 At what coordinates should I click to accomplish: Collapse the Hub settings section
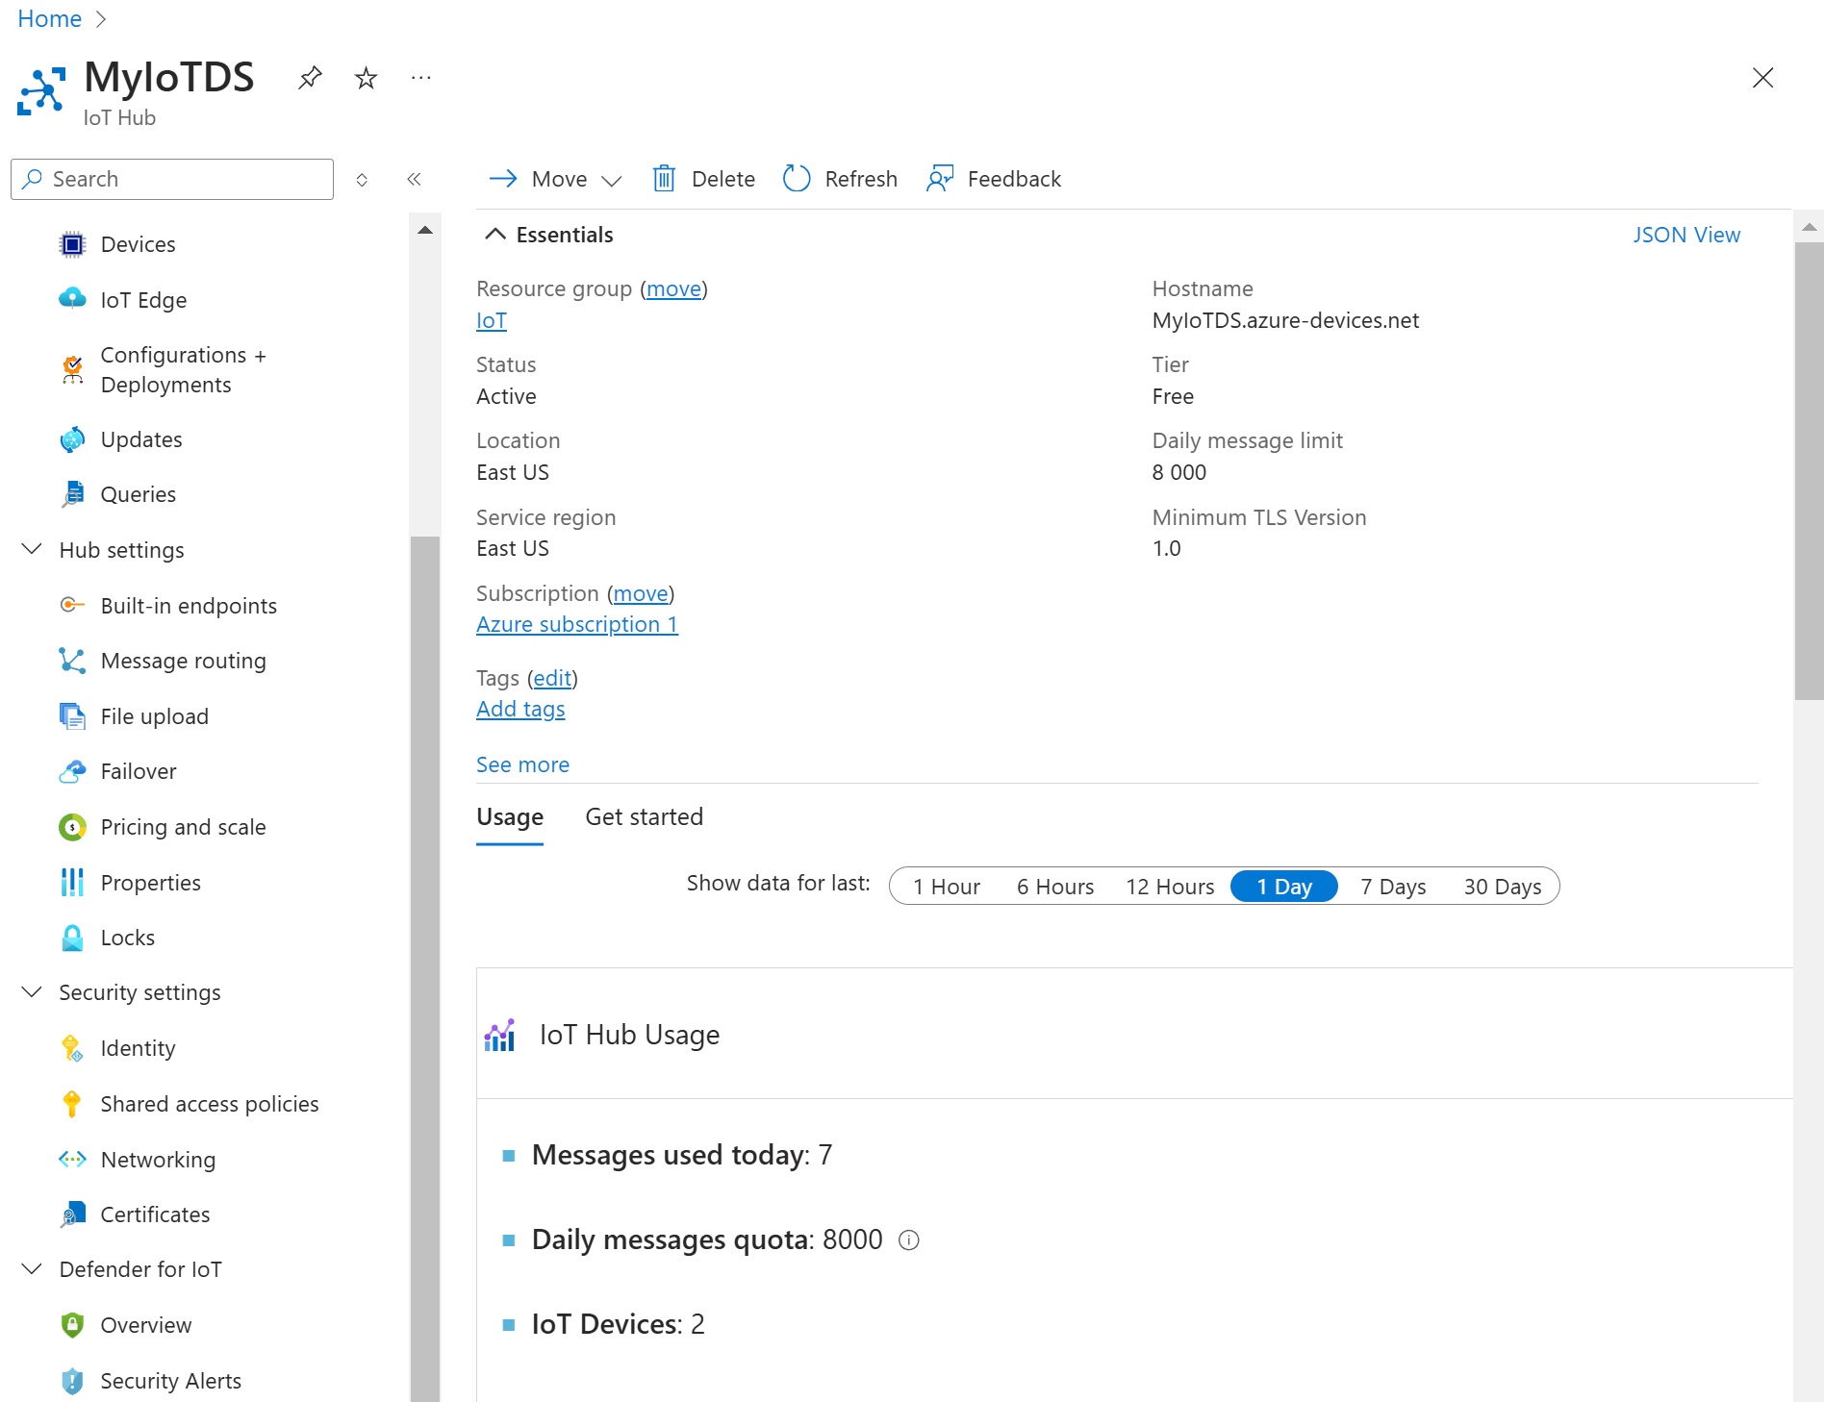[32, 549]
